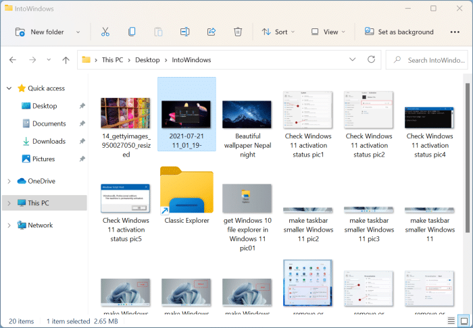The image size is (473, 328).
Task: Click the Desktop pin icon
Action: click(x=82, y=106)
